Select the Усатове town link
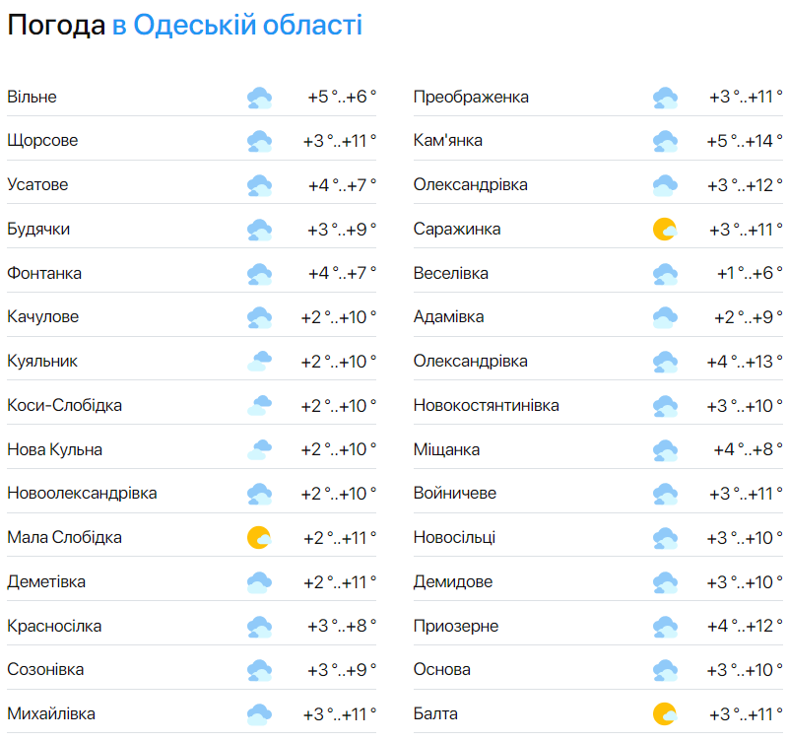The height and width of the screenshot is (741, 788). 37,185
